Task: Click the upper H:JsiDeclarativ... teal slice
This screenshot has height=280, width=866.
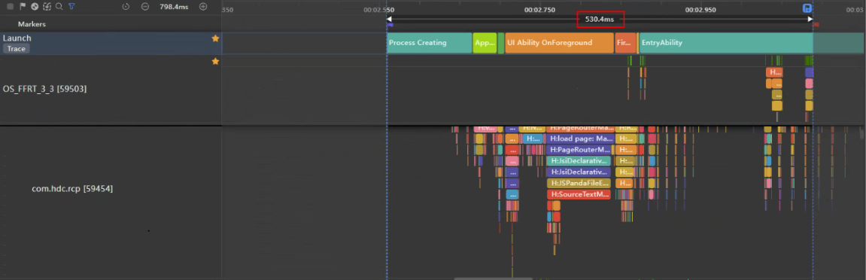Action: point(579,161)
